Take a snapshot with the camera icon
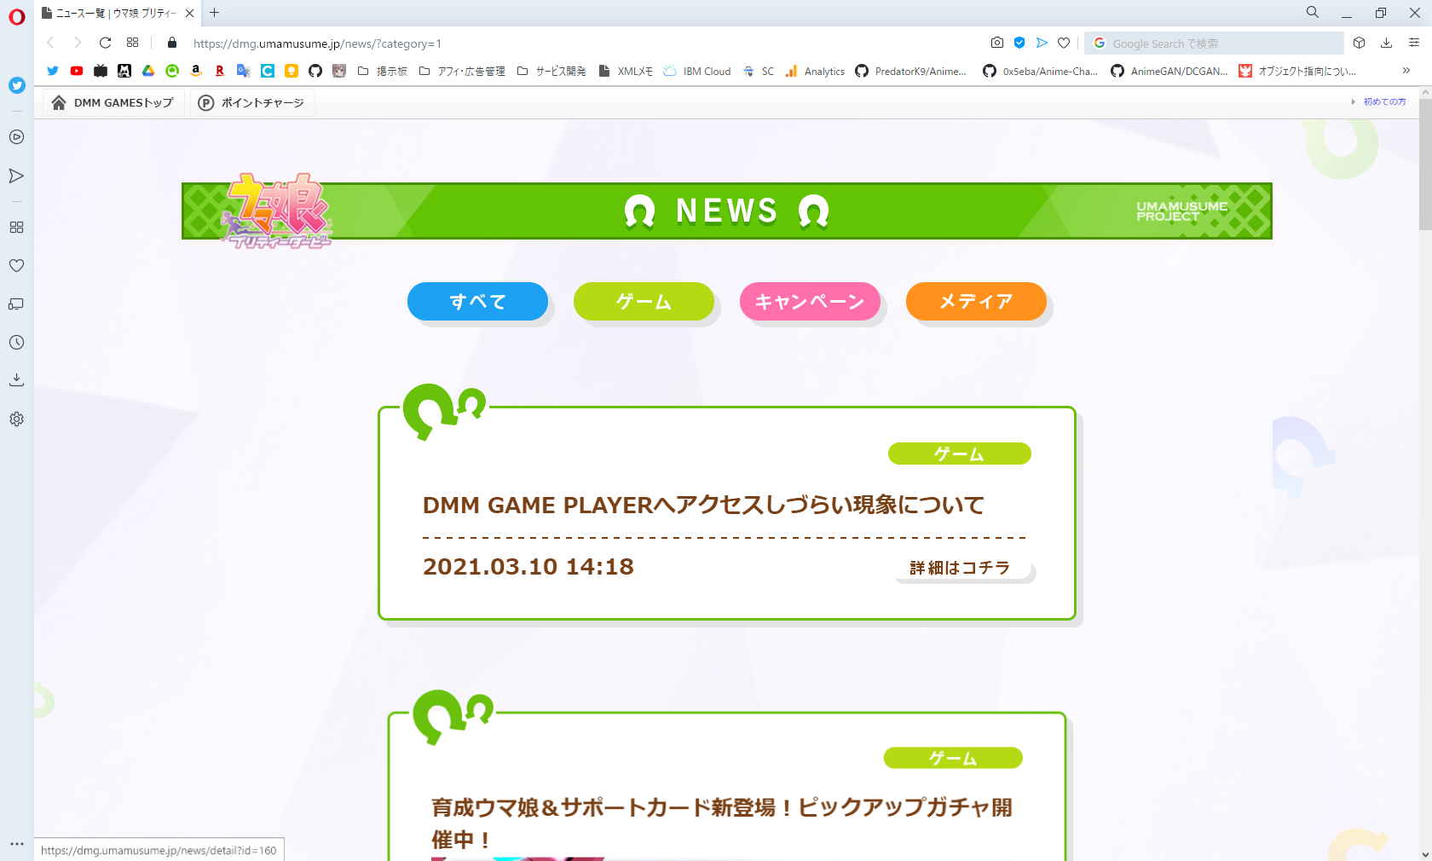Screen dimensions: 1432x861 (x=997, y=43)
